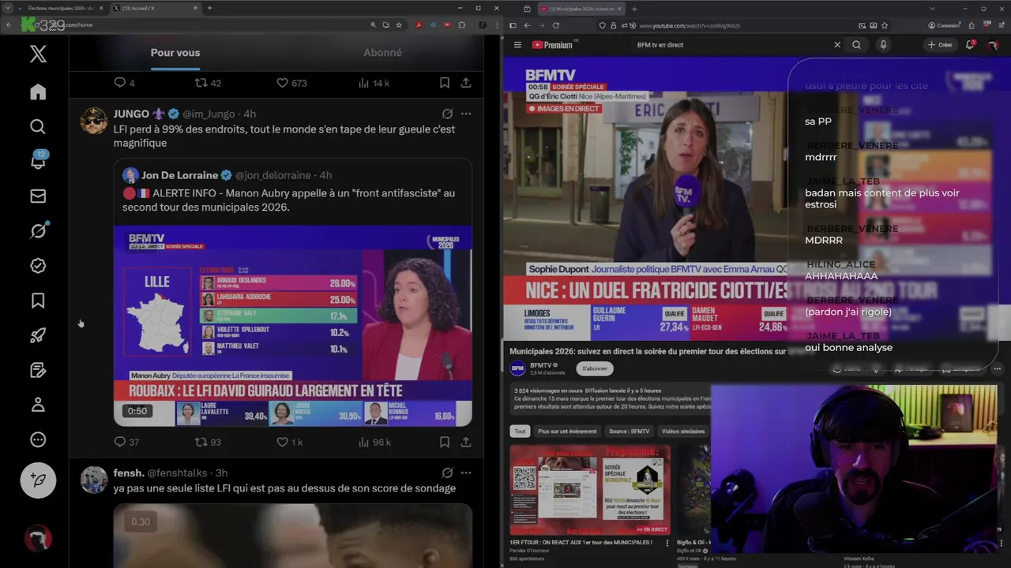Open More circle icon in X sidebar
This screenshot has width=1011, height=568.
pos(38,439)
